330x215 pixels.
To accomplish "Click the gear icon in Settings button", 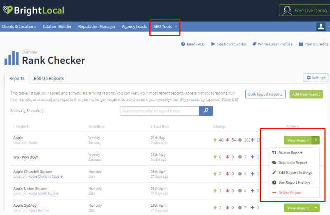I will tap(309, 78).
